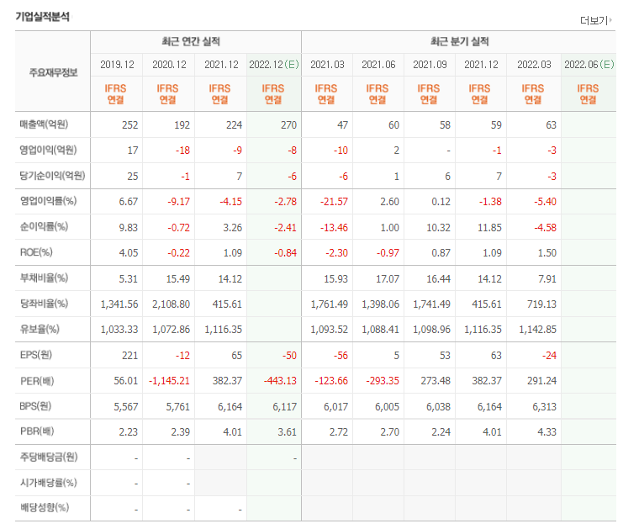The width and height of the screenshot is (623, 529).
Task: Select the -1,145.21 PER value
Action: tap(169, 381)
